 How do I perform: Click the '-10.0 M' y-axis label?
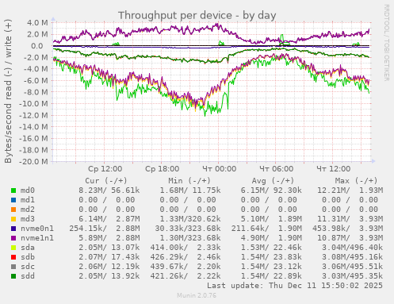pyautogui.click(x=33, y=104)
